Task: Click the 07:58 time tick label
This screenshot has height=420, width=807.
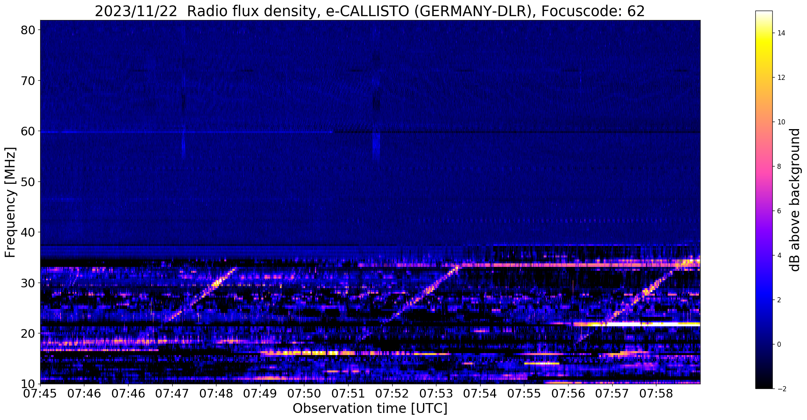Action: pos(656,393)
